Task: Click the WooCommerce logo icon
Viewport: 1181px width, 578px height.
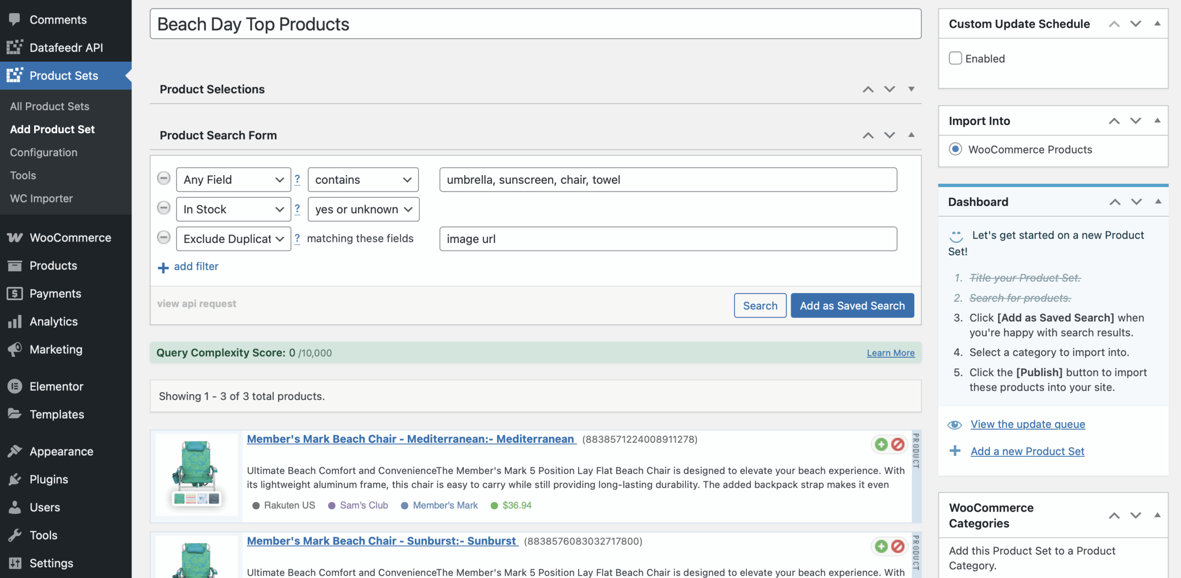Action: [x=15, y=237]
